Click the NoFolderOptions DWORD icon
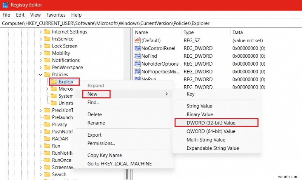Viewport: 302px width, 180px height. 137,63
